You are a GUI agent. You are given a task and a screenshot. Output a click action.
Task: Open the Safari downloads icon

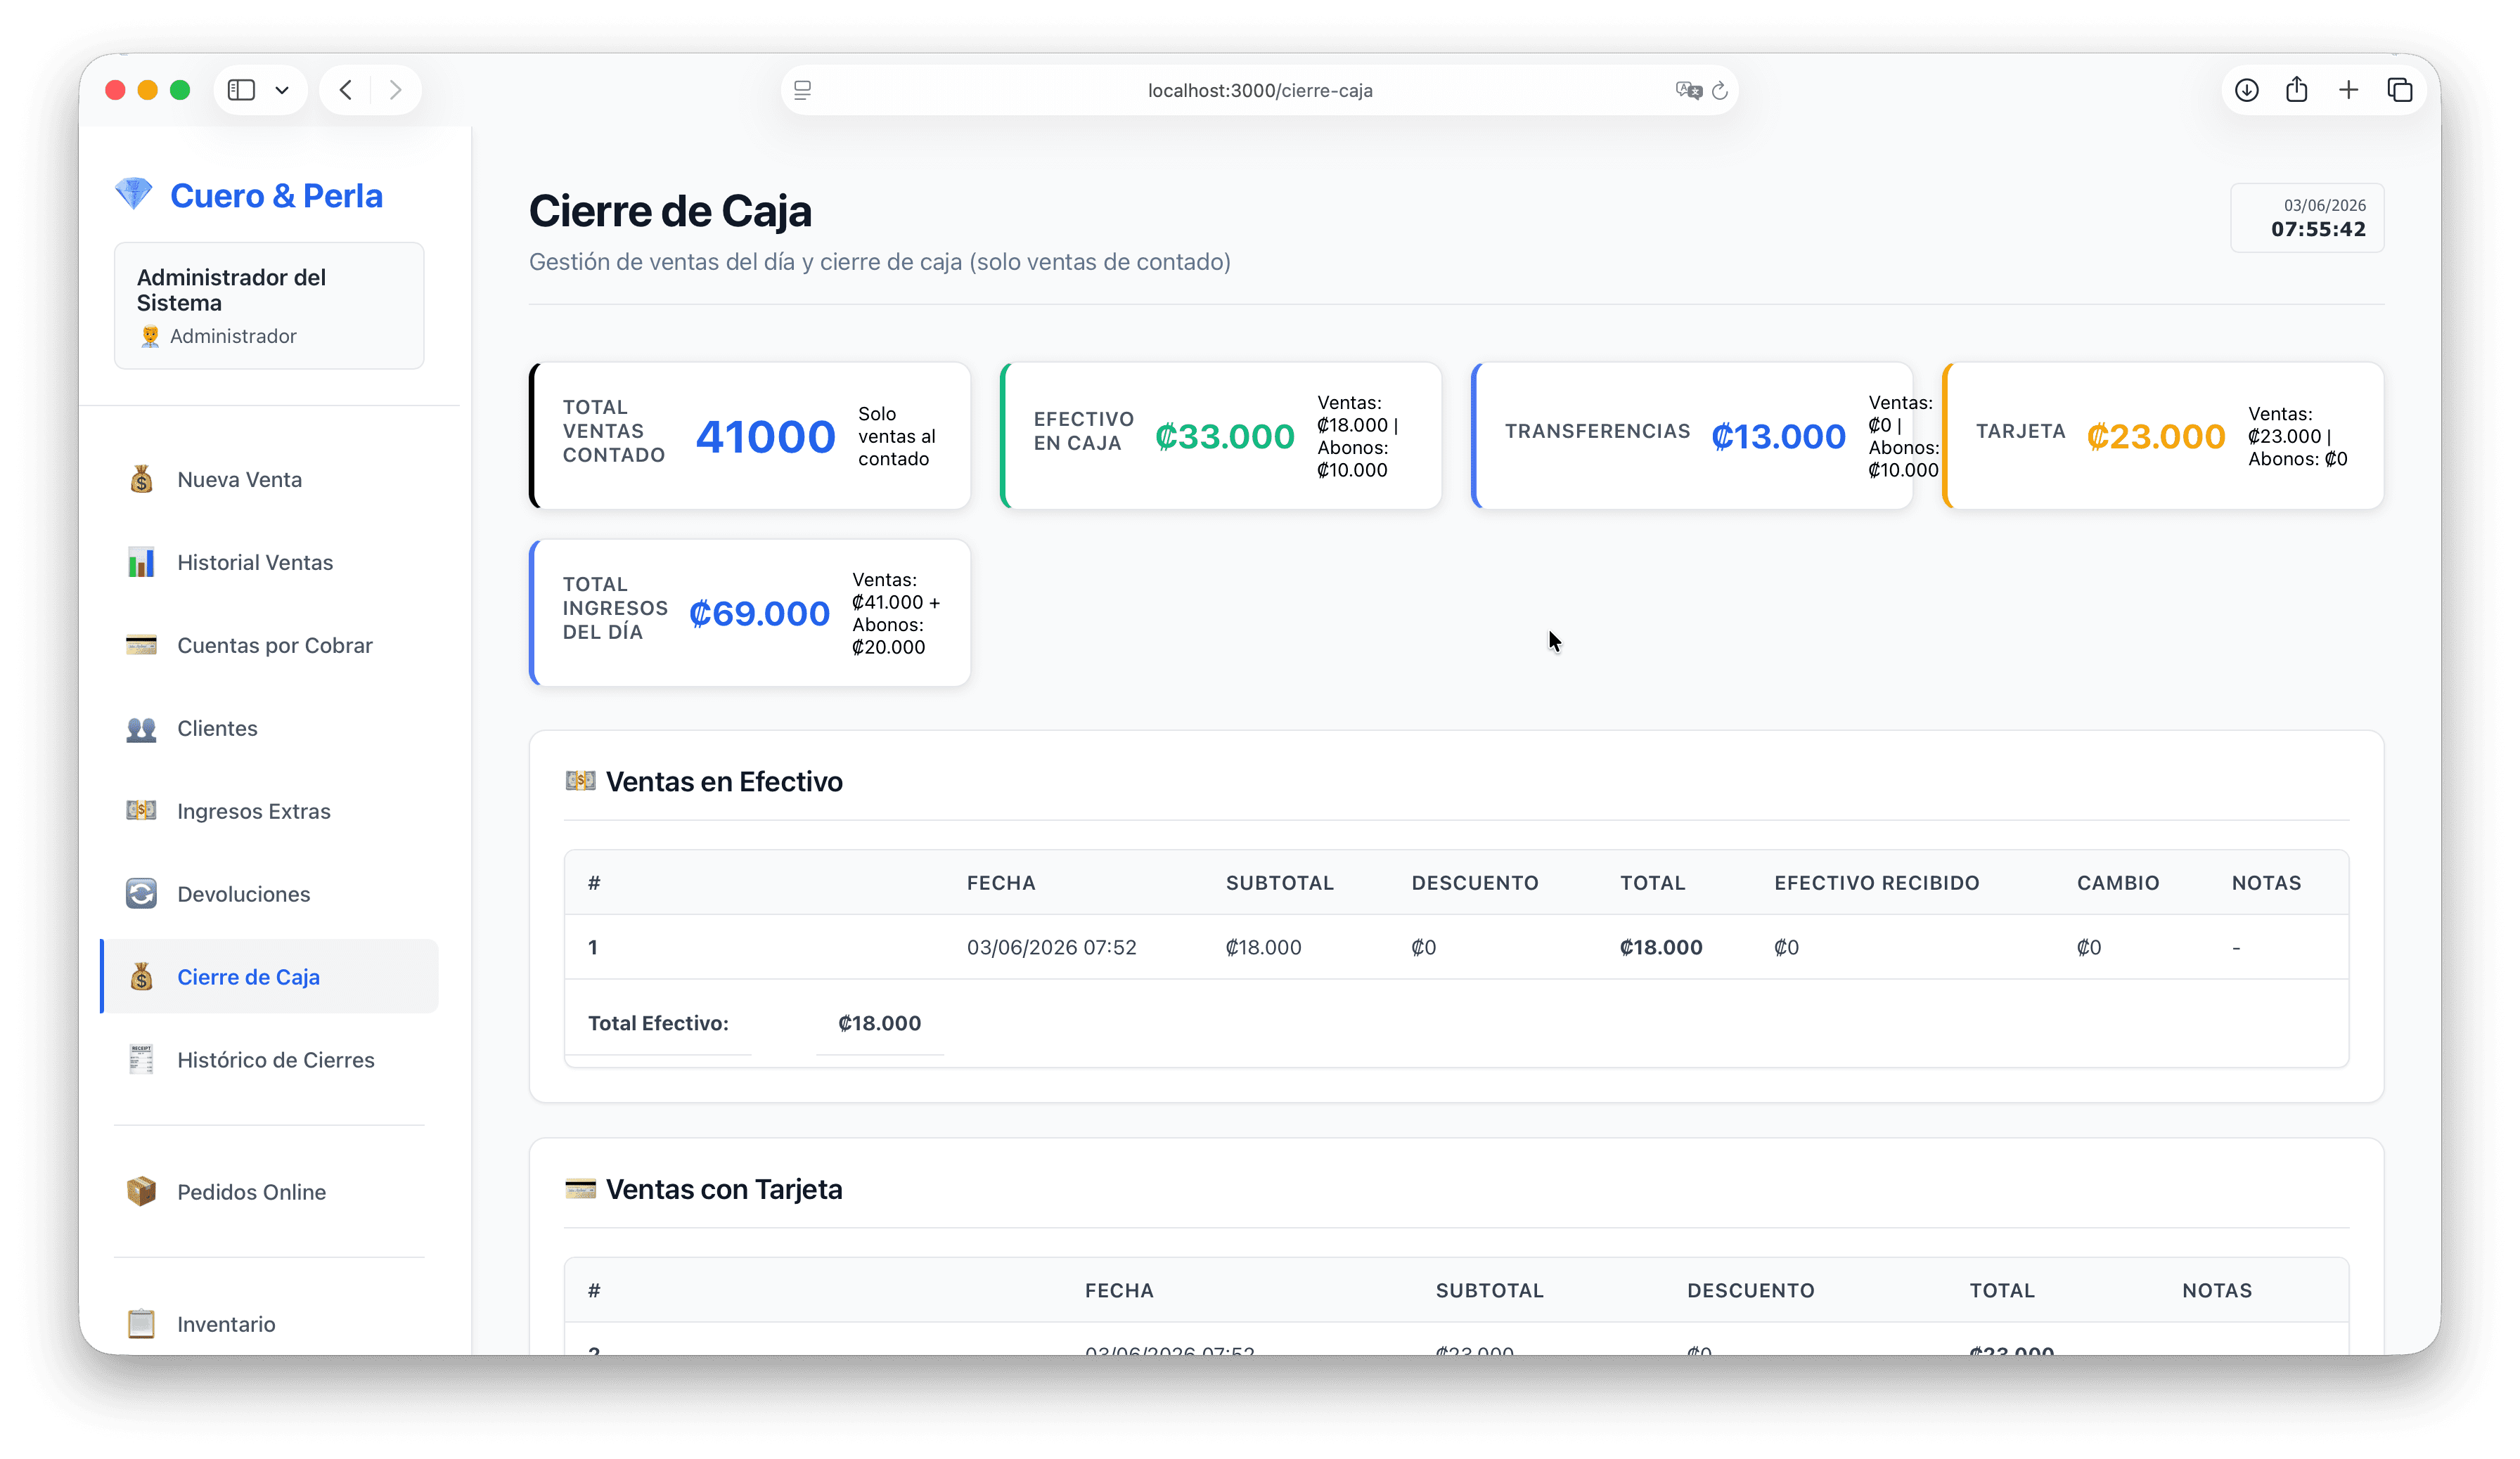(2247, 90)
